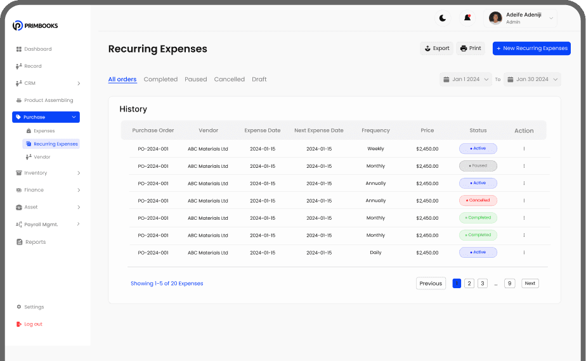
Task: Open Recurring Expenses in sidebar
Action: (x=51, y=144)
